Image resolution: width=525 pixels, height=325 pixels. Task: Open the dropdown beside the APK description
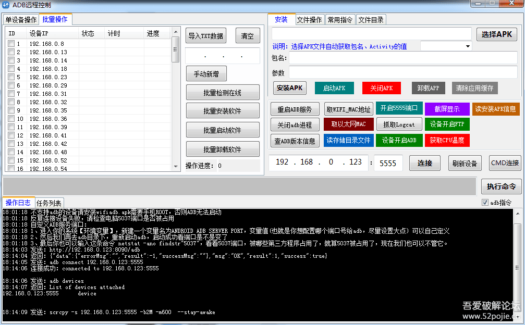tap(467, 46)
